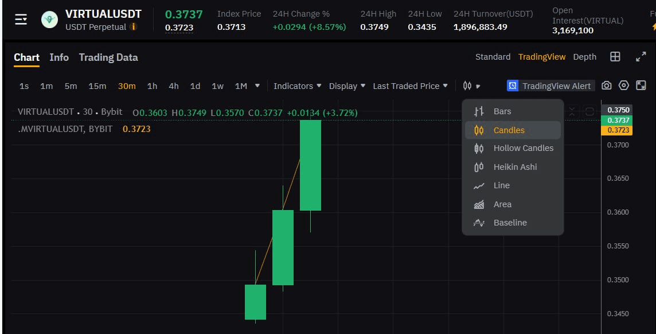Open the Info tab
This screenshot has width=656, height=334.
pyautogui.click(x=59, y=57)
